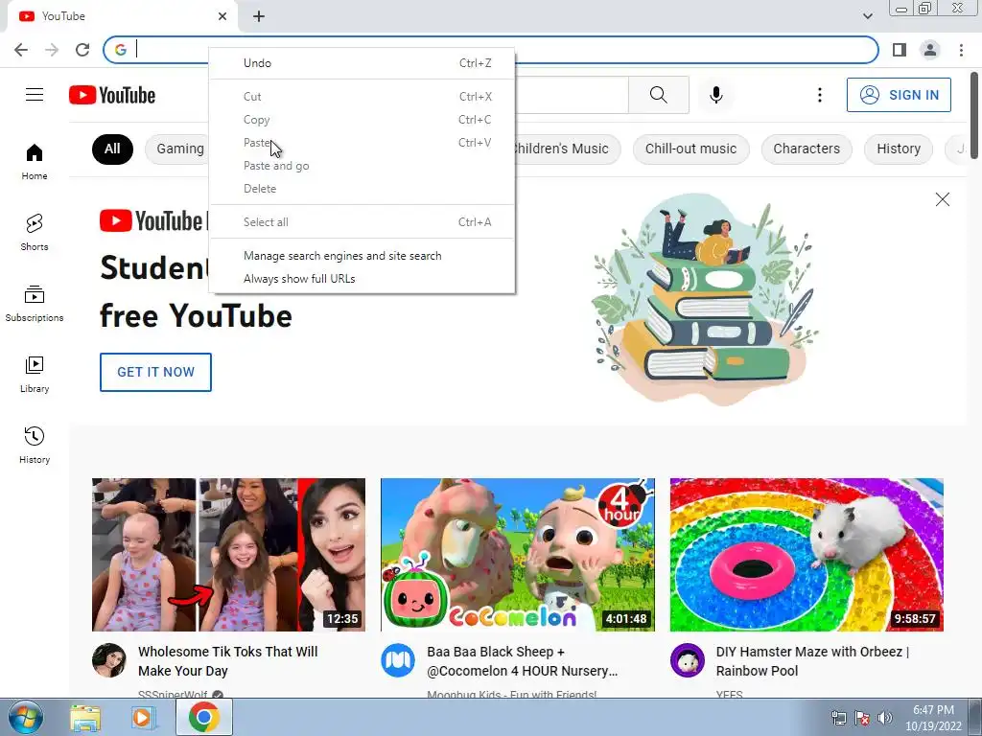Open a new tab with plus button
This screenshot has width=982, height=736.
pos(259,16)
